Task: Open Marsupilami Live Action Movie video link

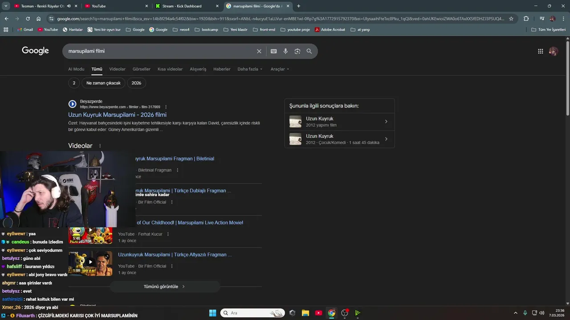Action: (x=189, y=223)
